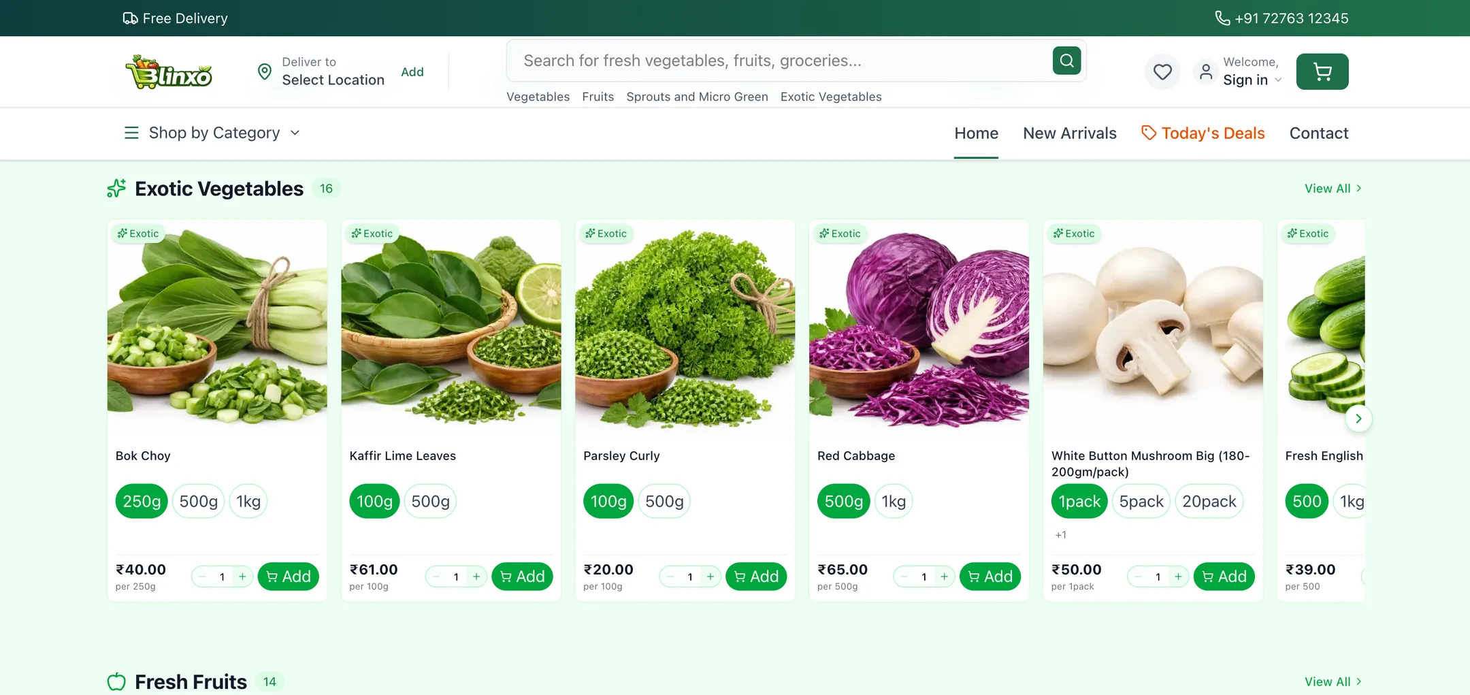Open the shopping cart
The image size is (1470, 695).
(1322, 71)
